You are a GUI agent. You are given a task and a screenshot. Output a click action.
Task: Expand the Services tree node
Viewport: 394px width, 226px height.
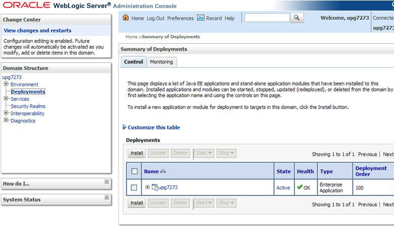[x=6, y=99]
